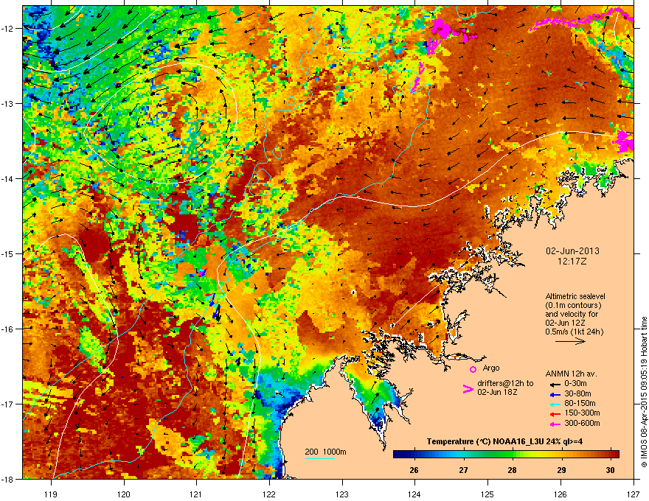The height and width of the screenshot is (501, 649).
Task: Click the 30 color bar tick label
Action: tap(610, 470)
